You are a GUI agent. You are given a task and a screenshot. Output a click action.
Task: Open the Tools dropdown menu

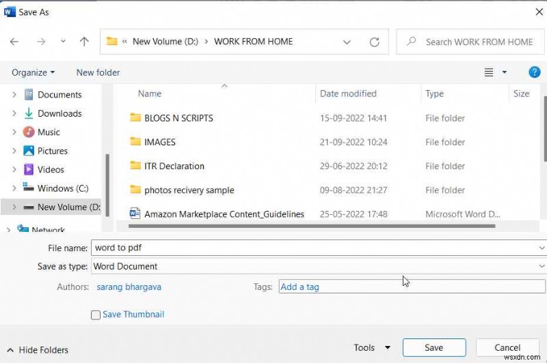coord(372,348)
